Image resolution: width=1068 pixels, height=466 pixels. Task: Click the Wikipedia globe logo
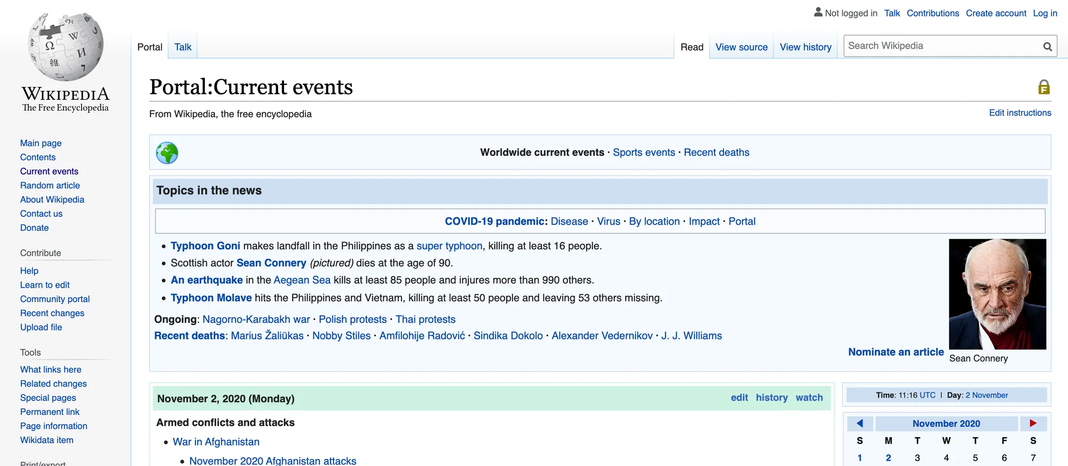66,47
